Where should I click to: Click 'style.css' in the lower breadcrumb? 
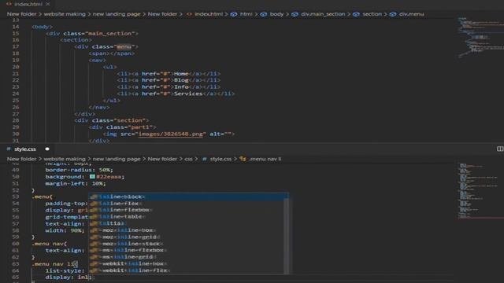[220, 159]
